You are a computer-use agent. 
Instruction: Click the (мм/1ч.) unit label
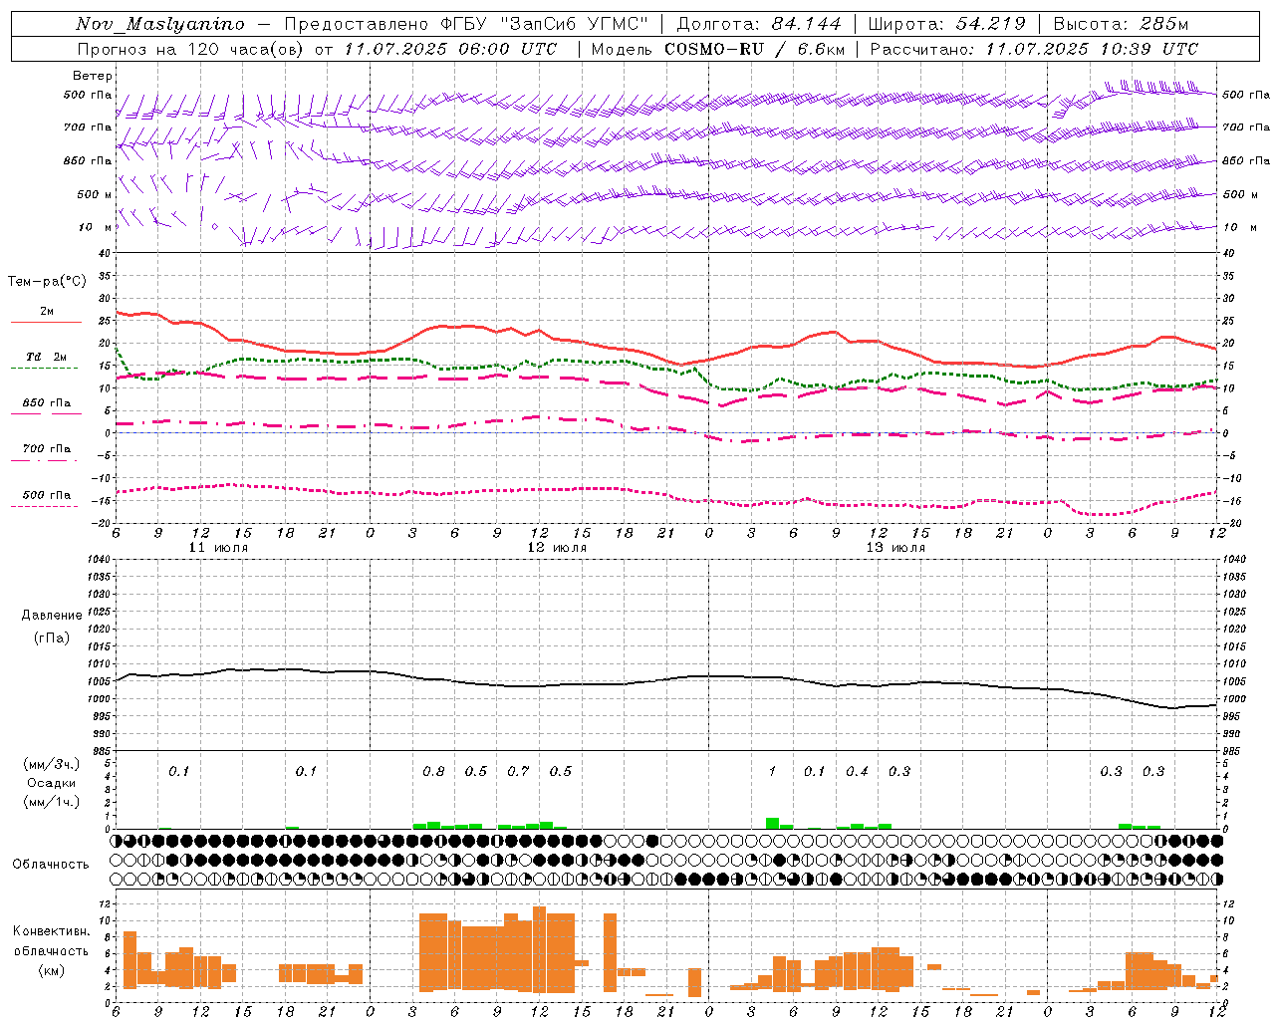coord(52,802)
